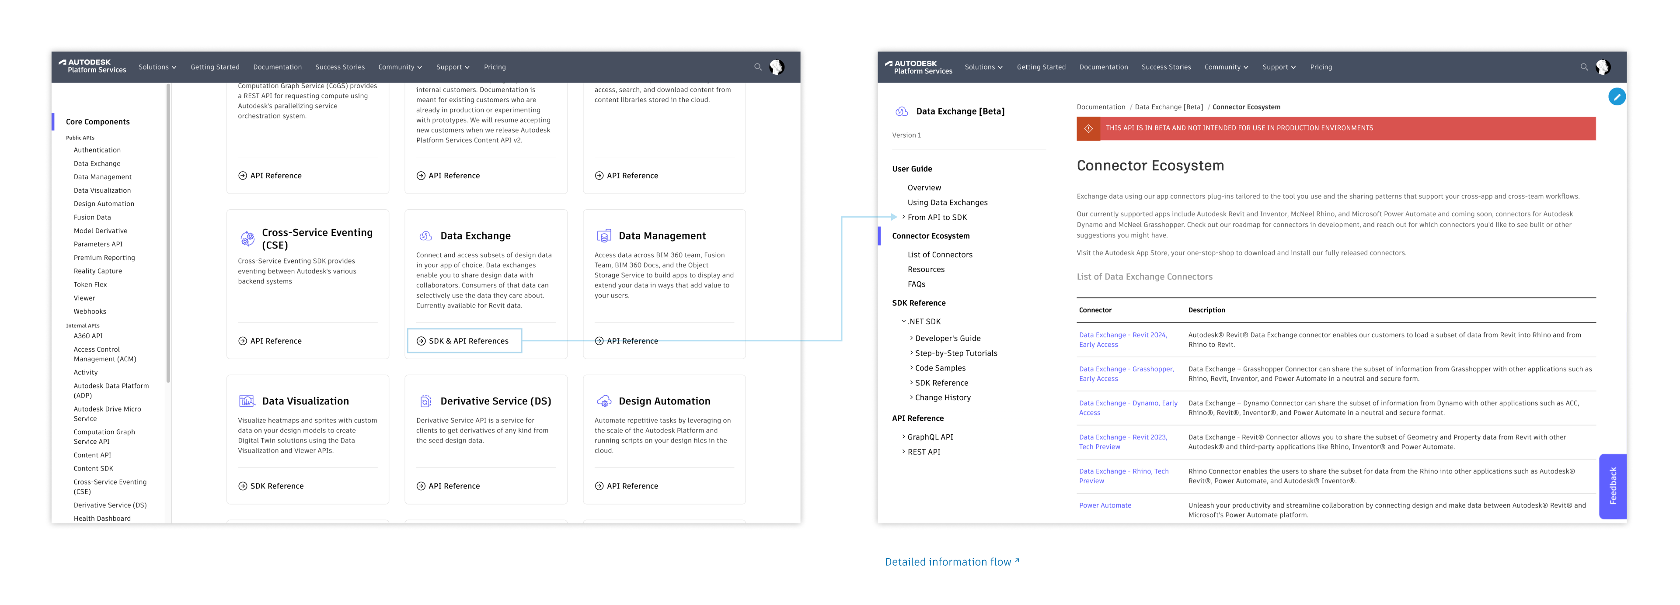1680x605 pixels.
Task: Open the Solutions dropdown in the right window
Action: 983,67
